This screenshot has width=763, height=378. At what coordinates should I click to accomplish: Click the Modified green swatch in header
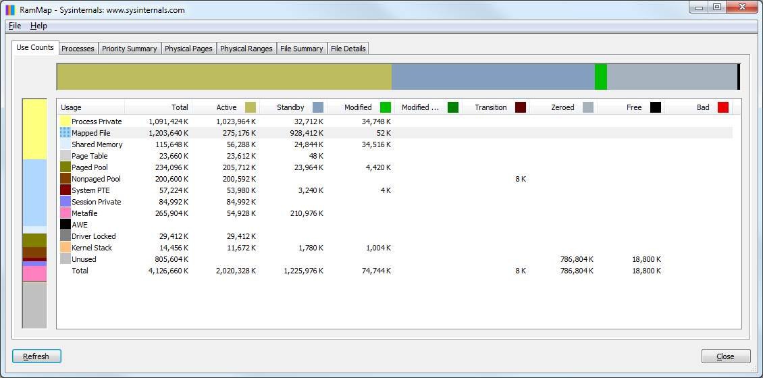click(x=386, y=107)
